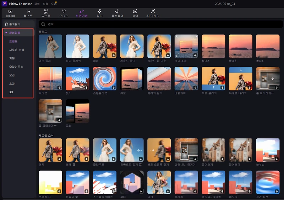
Task: Open the 요소들 (Elements) panel icon
Action: pyautogui.click(x=46, y=11)
